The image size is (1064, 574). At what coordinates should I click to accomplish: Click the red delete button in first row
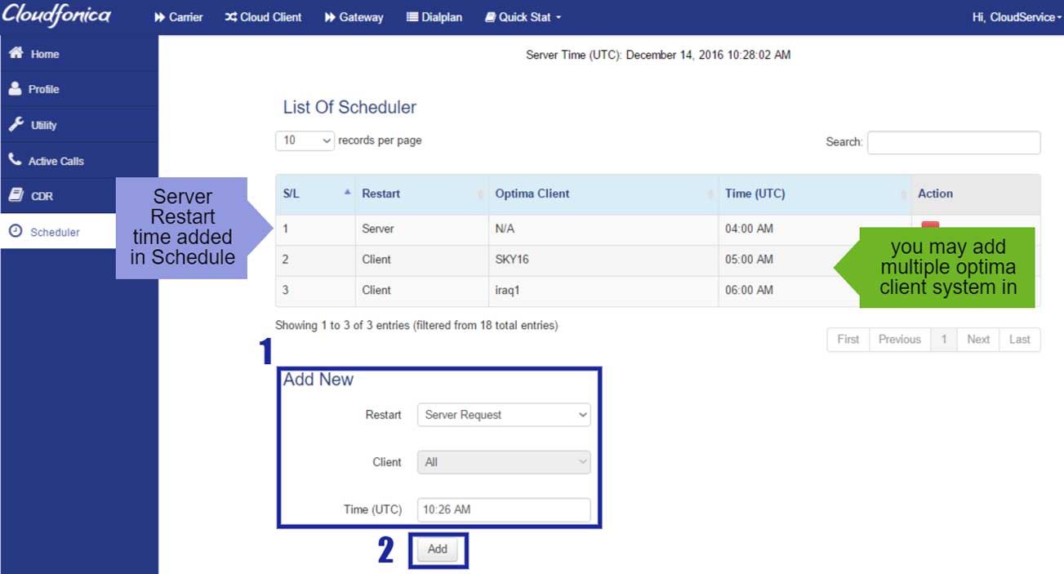930,225
